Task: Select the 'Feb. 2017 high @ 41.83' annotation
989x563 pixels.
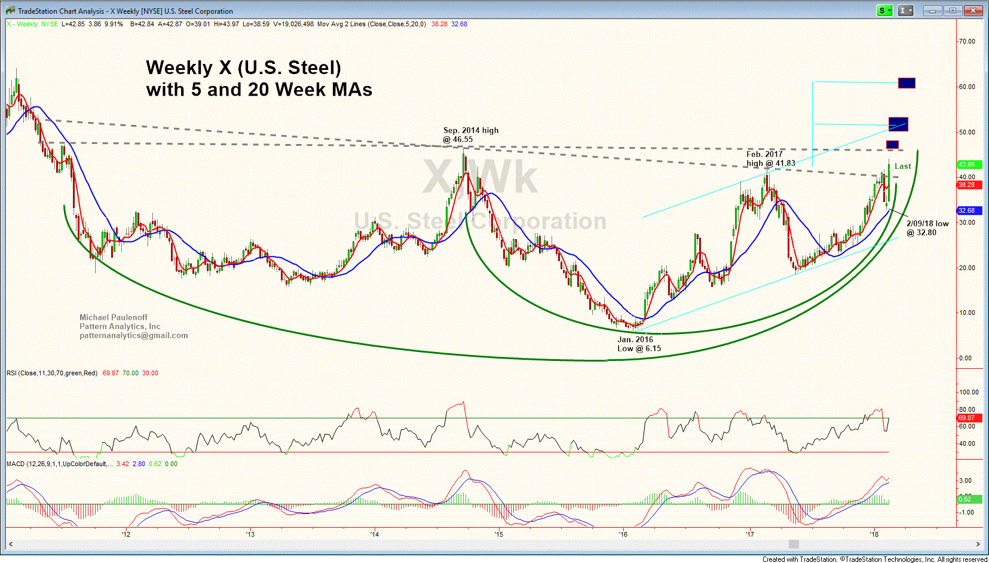Action: (x=770, y=158)
